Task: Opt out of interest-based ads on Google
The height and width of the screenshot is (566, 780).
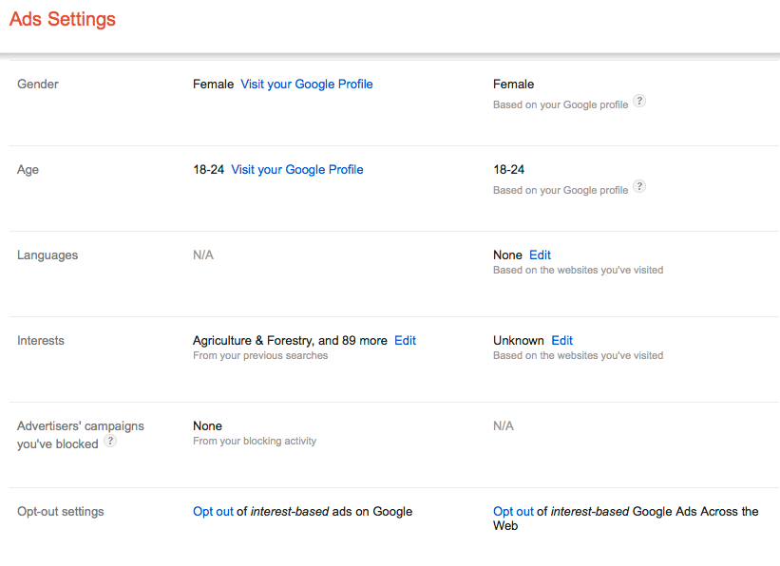Action: coord(213,512)
